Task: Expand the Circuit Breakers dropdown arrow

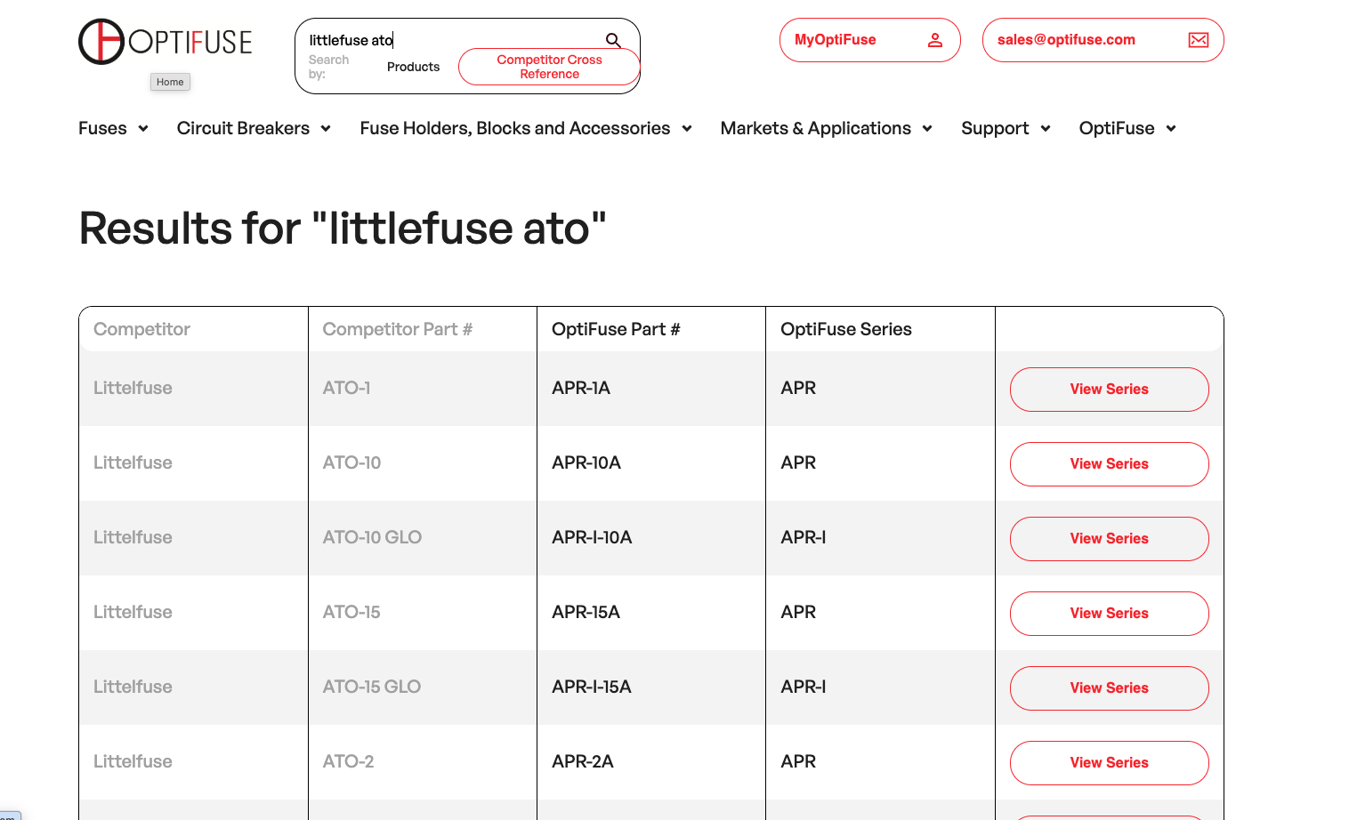Action: pyautogui.click(x=326, y=129)
